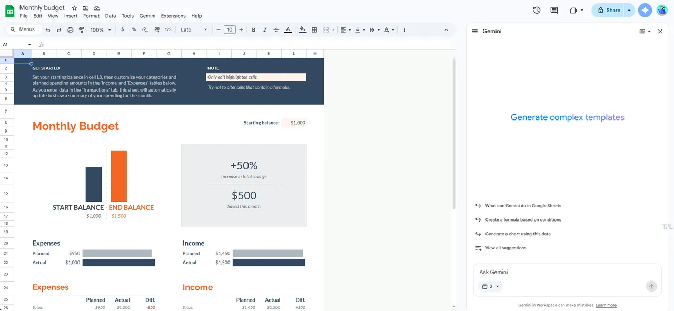
Task: Decrease decimal places
Action: point(145,30)
